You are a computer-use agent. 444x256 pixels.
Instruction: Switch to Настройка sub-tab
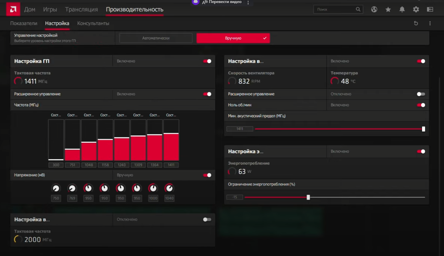click(57, 23)
